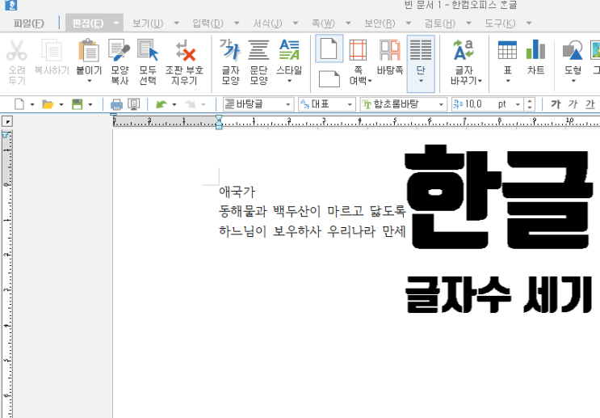Open the 쪽(W) menu
Image resolution: width=600 pixels, height=418 pixels.
click(323, 23)
